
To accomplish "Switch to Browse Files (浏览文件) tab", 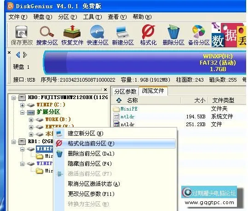I will point(153,91).
